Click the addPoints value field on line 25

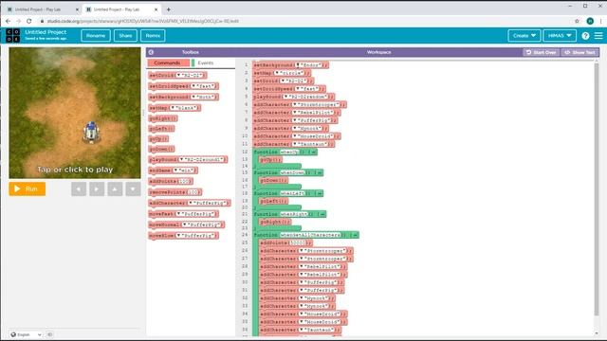(298, 242)
